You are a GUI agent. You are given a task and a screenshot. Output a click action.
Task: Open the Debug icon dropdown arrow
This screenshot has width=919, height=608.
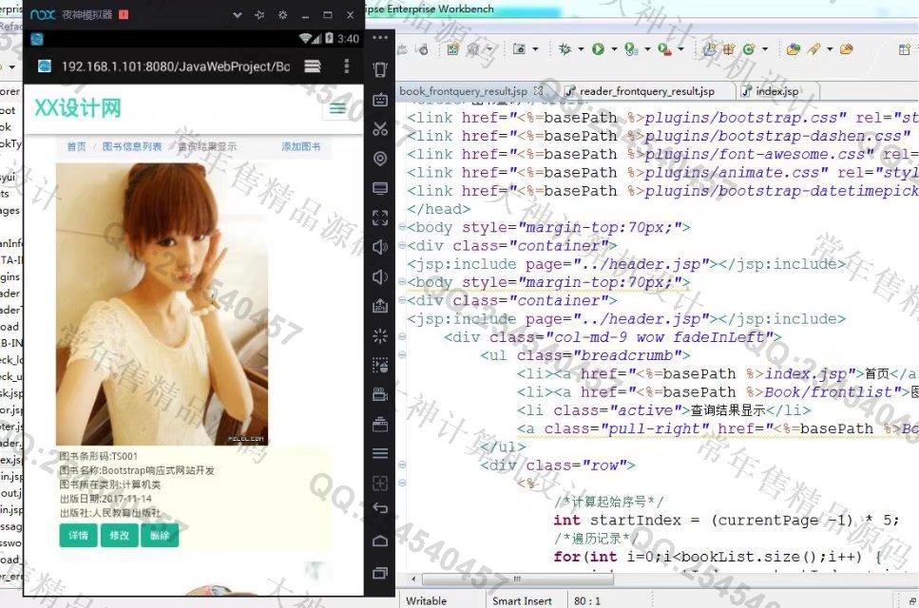pyautogui.click(x=581, y=49)
